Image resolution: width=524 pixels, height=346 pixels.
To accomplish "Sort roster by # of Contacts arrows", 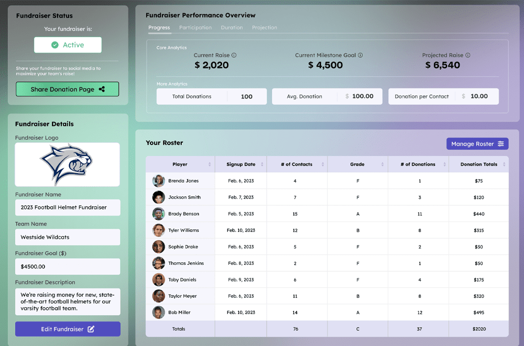I will (x=323, y=164).
